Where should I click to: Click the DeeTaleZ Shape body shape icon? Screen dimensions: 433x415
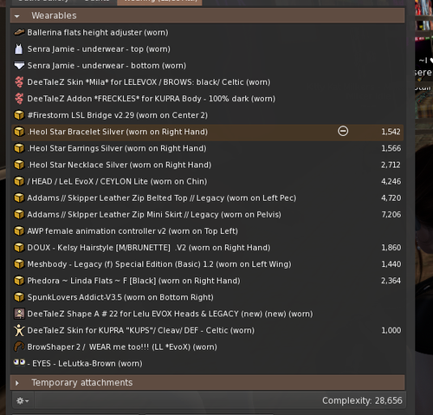click(19, 314)
